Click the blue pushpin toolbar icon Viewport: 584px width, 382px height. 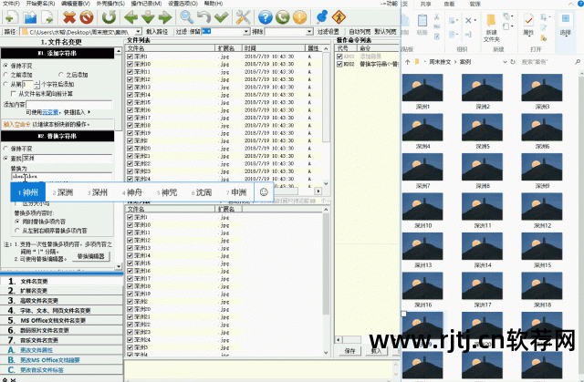point(321,17)
